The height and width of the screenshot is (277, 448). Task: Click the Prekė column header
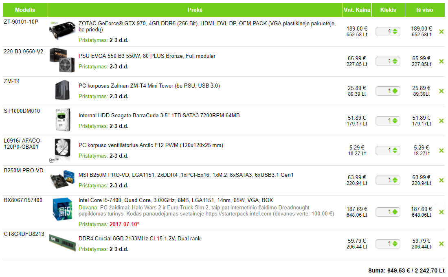195,10
